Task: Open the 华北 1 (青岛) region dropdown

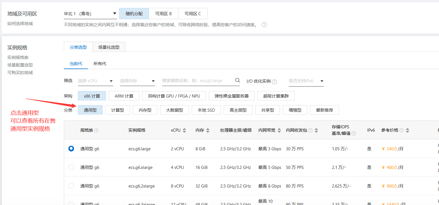Action: (x=90, y=14)
